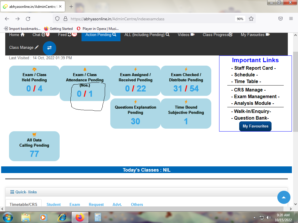Open Firefox hamburger application menu
This screenshot has height=223, width=298.
[x=291, y=19]
